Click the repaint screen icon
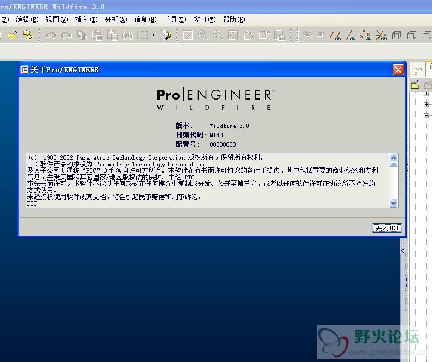 [x=188, y=35]
